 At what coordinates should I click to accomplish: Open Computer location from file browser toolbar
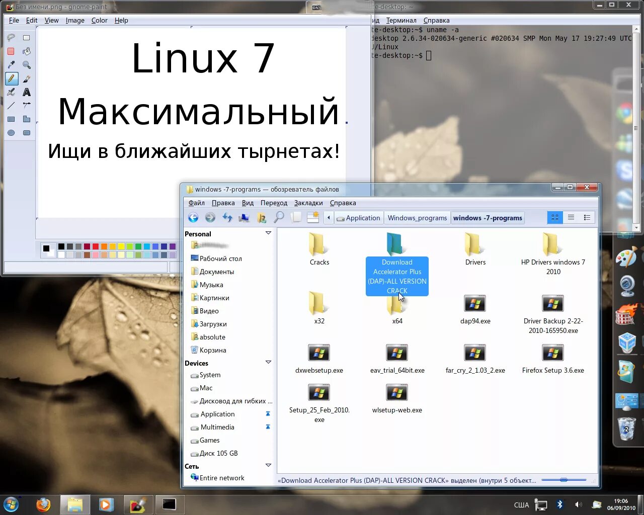[x=244, y=217]
